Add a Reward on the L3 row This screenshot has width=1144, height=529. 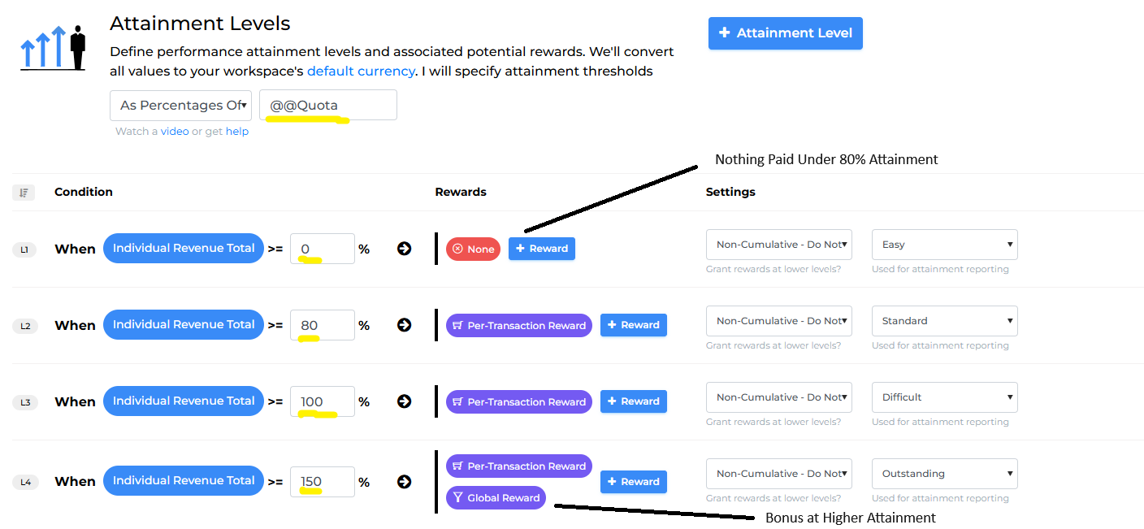pyautogui.click(x=633, y=401)
